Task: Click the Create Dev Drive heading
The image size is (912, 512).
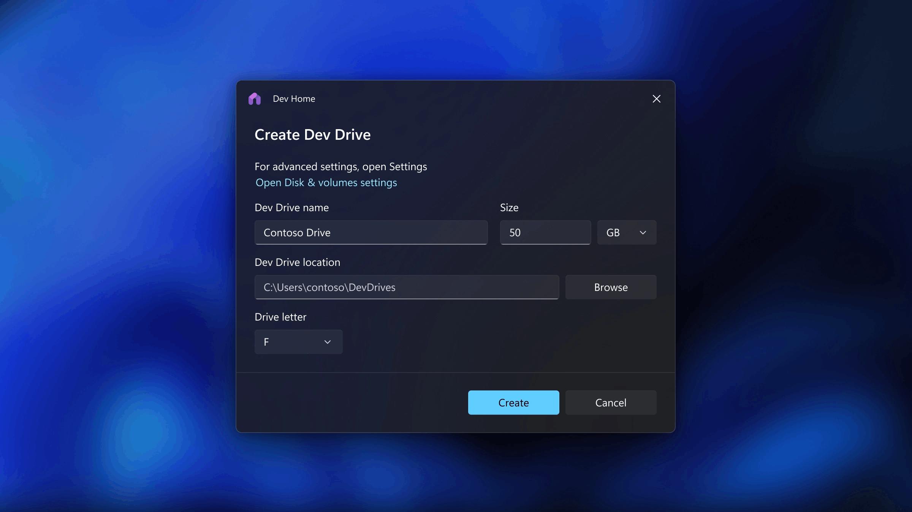Action: pyautogui.click(x=312, y=135)
